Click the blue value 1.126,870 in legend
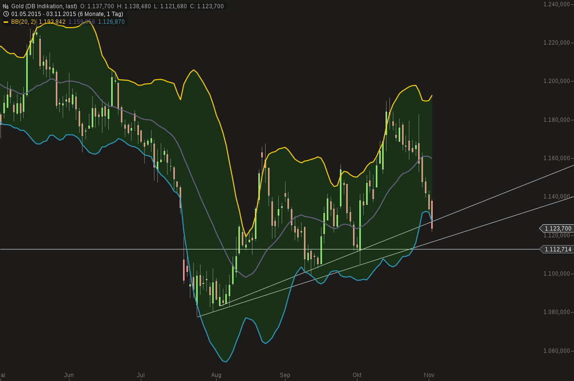The height and width of the screenshot is (381, 574). click(x=111, y=22)
